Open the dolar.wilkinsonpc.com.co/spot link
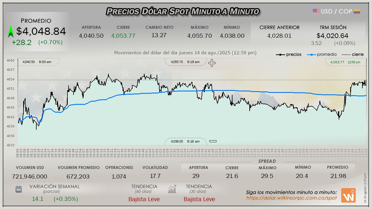Screen dimensions: 372x209 (x=291, y=198)
